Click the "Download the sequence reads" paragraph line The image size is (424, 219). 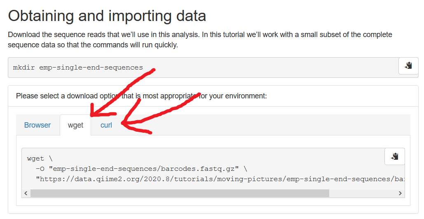(200, 35)
